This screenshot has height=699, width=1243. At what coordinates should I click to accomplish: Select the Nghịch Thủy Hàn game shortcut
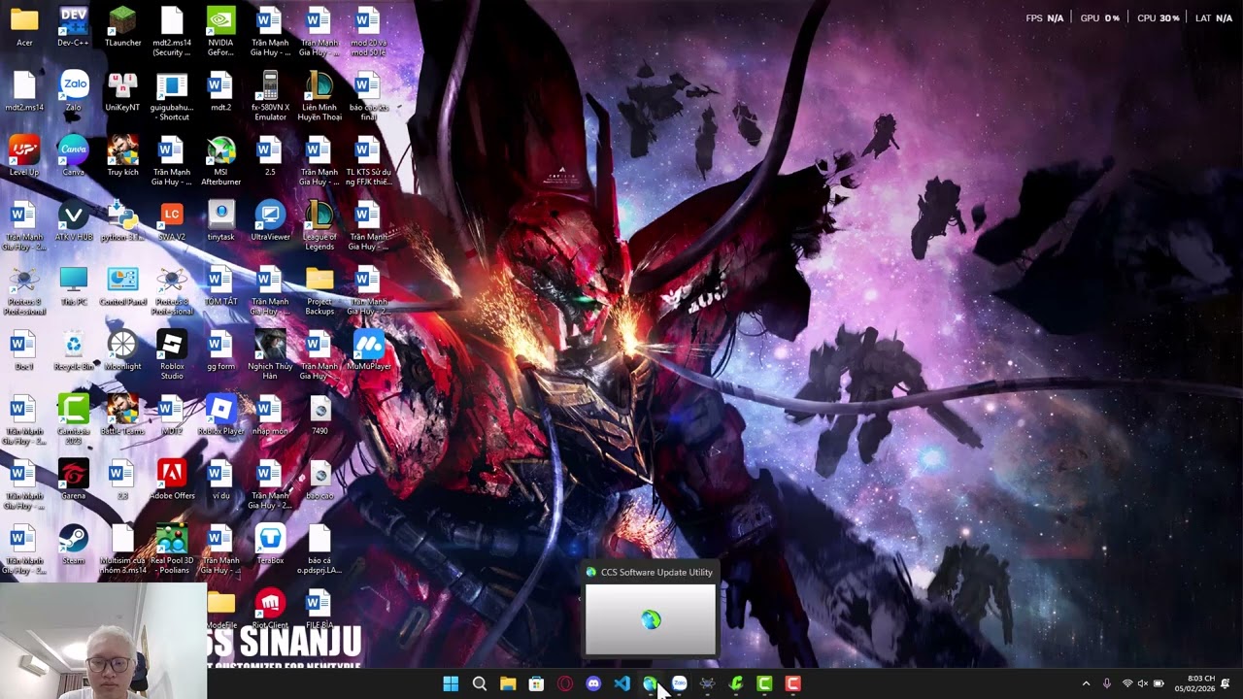pyautogui.click(x=270, y=355)
